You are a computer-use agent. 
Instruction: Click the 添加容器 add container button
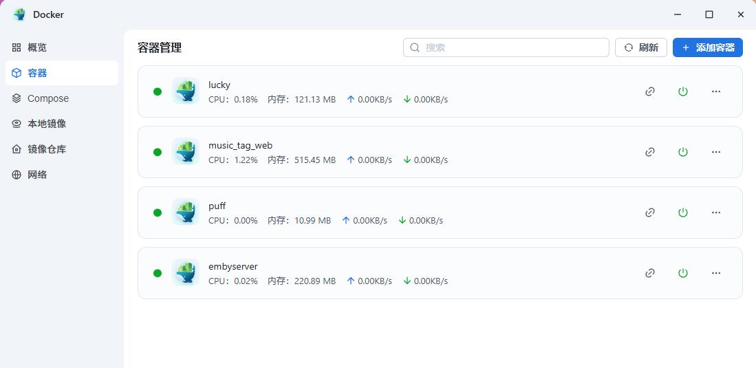pyautogui.click(x=707, y=47)
